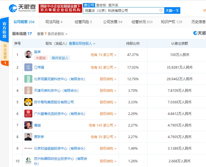Open shareholder 贾跃亭's profile link
The height and width of the screenshot is (167, 206).
pyautogui.click(x=39, y=137)
